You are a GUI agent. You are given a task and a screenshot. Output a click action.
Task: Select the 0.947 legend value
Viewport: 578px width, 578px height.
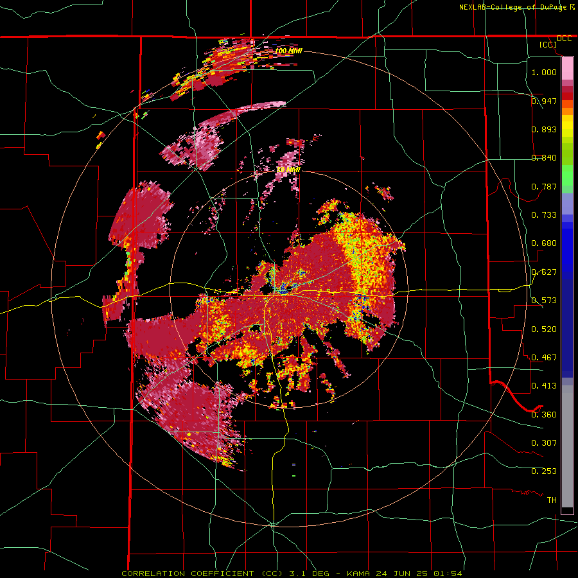tap(544, 101)
